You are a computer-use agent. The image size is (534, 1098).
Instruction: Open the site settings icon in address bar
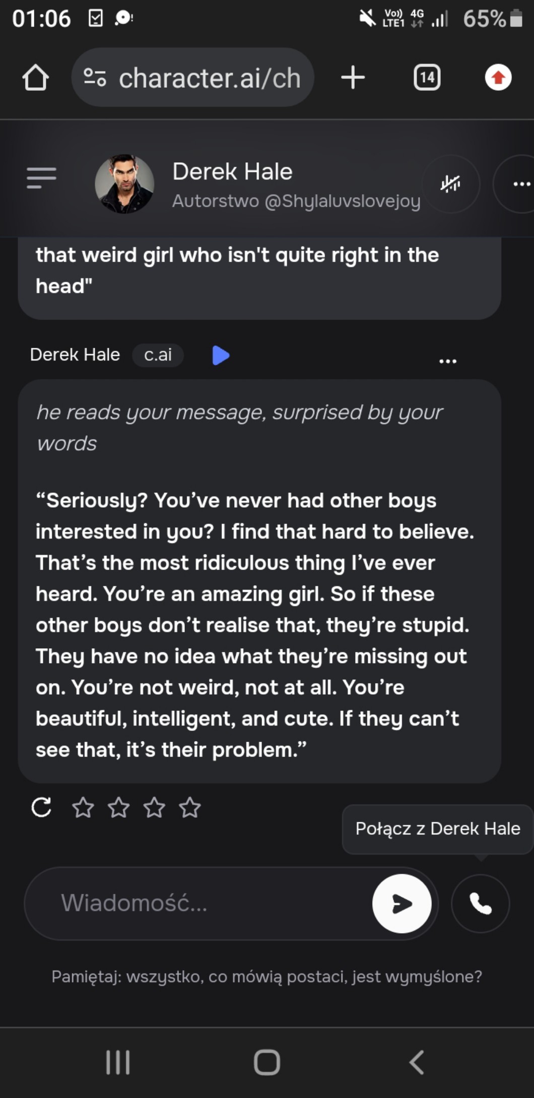95,78
